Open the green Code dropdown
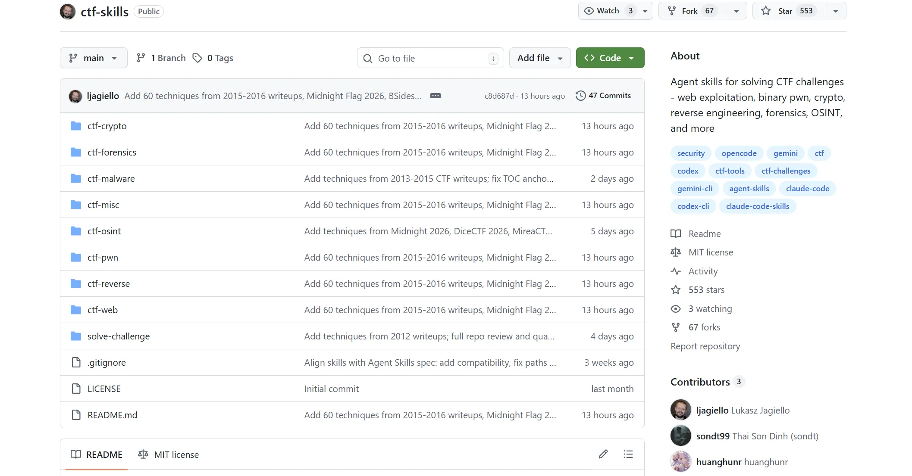Image resolution: width=912 pixels, height=476 pixels. [610, 58]
